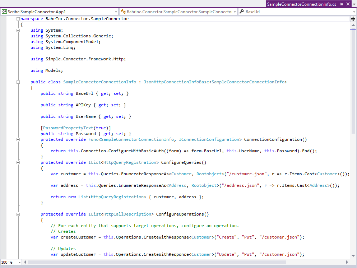Click 'ConfigureWithBasicAuth' method call
357x268 pixels.
(136, 151)
